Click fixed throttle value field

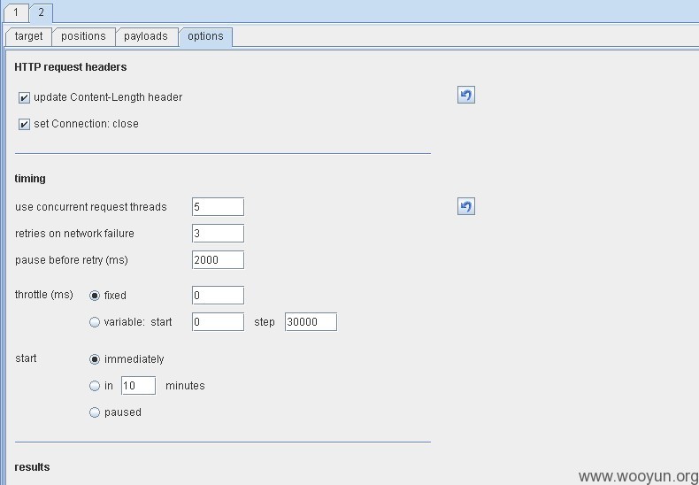[218, 295]
